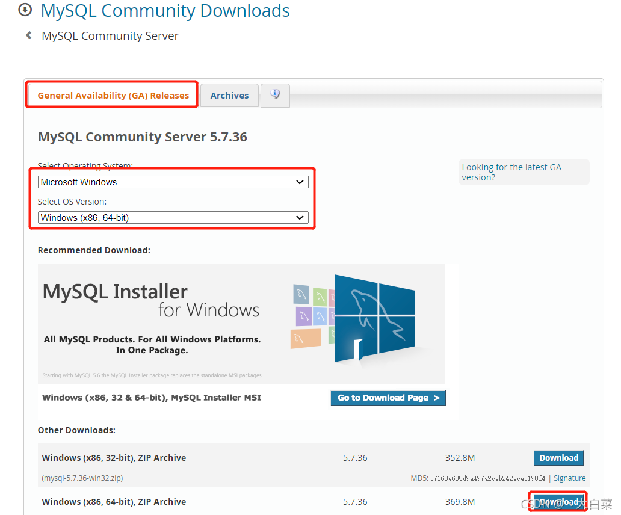Click the 352.8M file size
Image resolution: width=621 pixels, height=515 pixels.
pos(460,458)
